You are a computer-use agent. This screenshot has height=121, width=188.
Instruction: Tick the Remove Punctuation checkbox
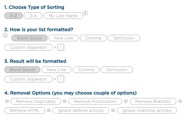65,101
